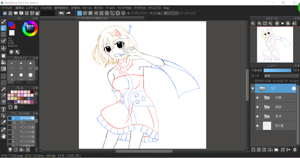Pick the Bucket fill tool
Viewport: 300px width, 158px height.
(3, 62)
